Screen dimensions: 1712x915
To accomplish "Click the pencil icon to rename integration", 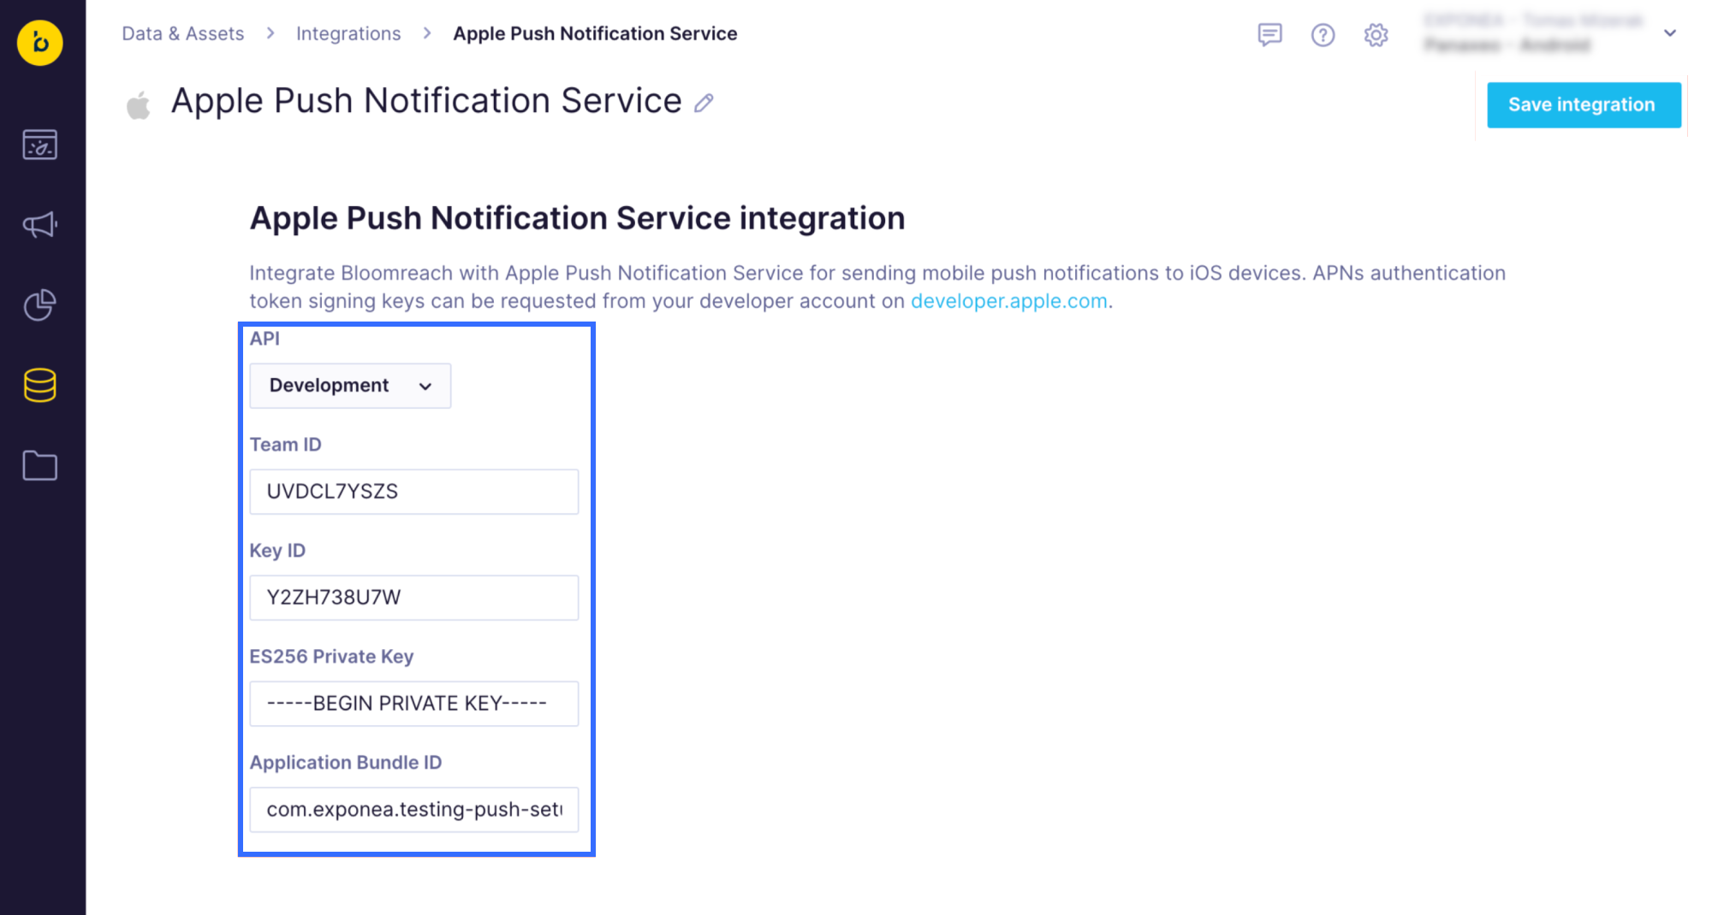I will click(x=704, y=103).
